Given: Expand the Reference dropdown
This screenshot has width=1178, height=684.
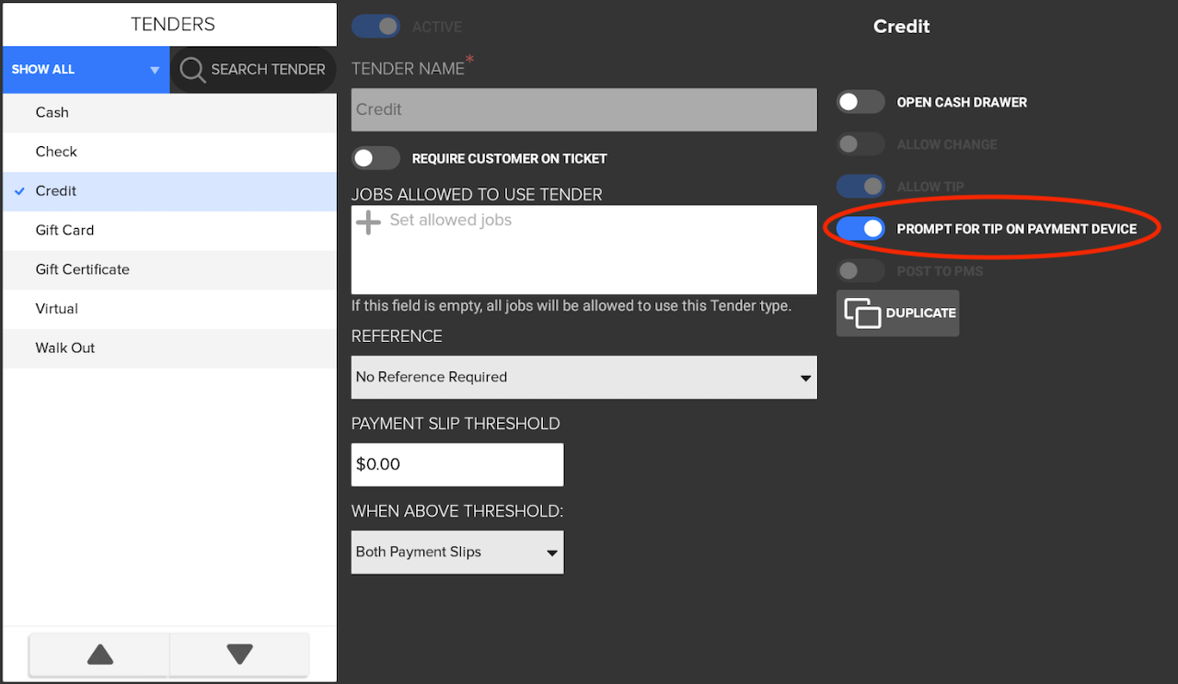Looking at the screenshot, I should (583, 377).
